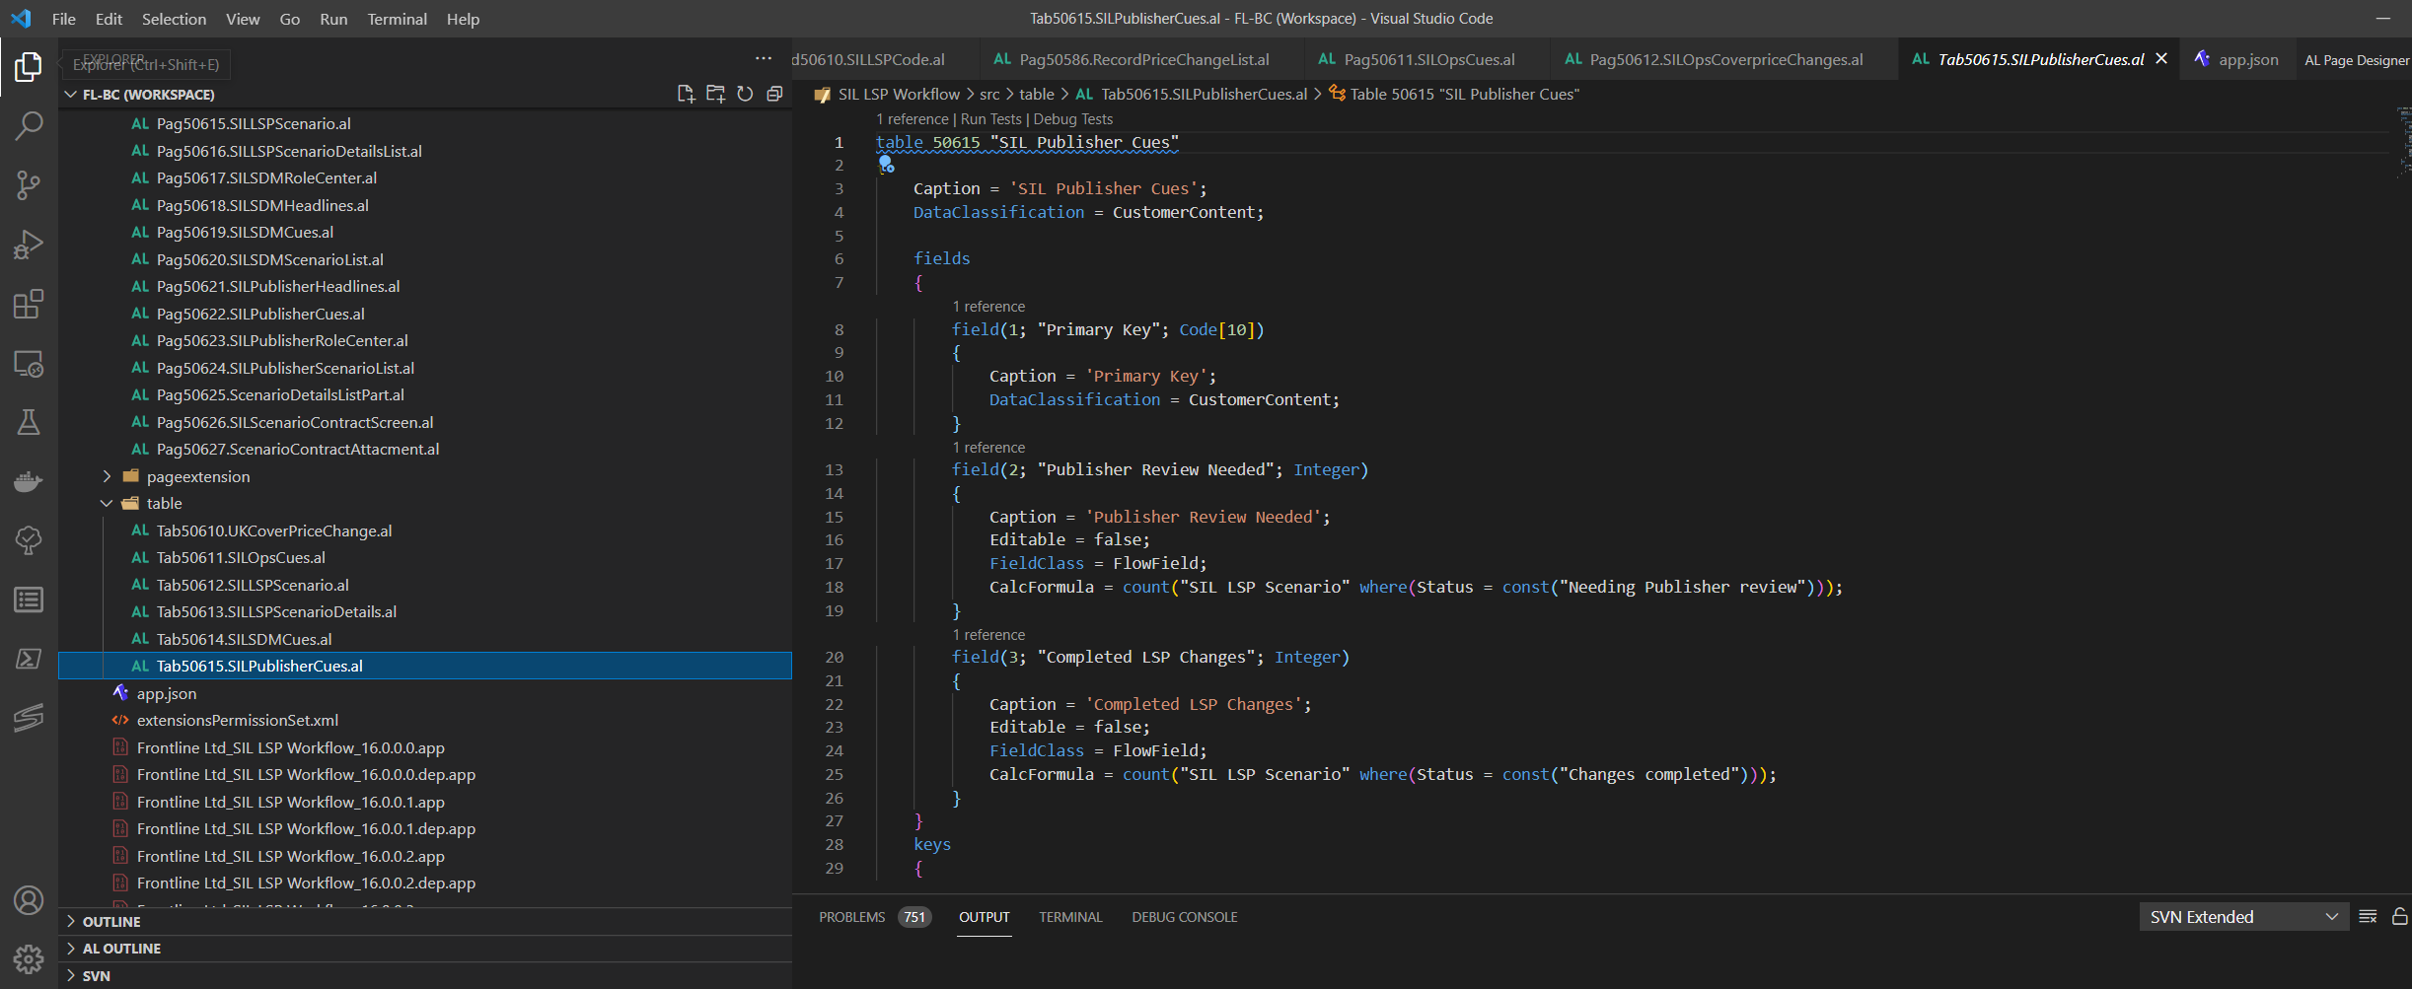Viewport: 2412px width, 989px height.
Task: Close the Tab50615.SILPublisherCues.al tab
Action: click(x=2161, y=59)
